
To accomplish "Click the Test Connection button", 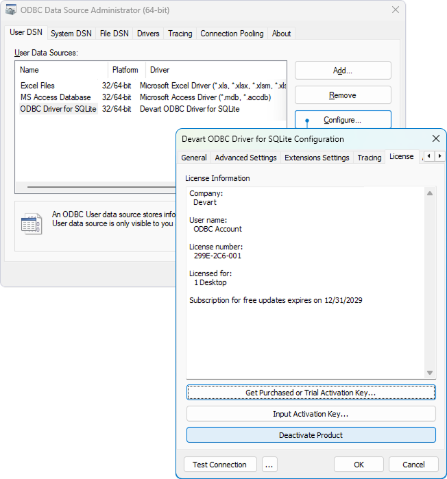I will pyautogui.click(x=220, y=465).
